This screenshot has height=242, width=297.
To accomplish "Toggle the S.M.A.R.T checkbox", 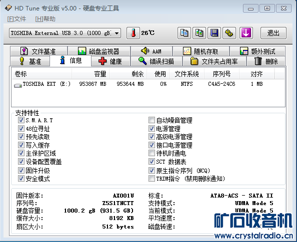I will click(21, 120).
